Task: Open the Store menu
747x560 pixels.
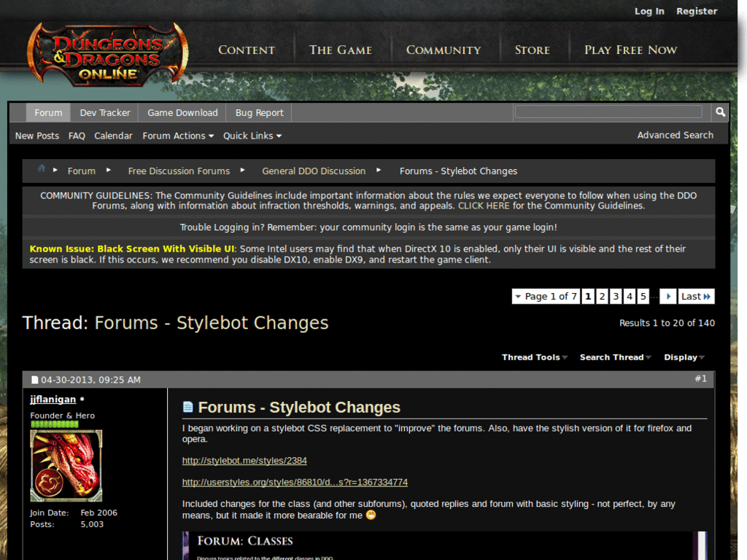Action: pyautogui.click(x=532, y=50)
